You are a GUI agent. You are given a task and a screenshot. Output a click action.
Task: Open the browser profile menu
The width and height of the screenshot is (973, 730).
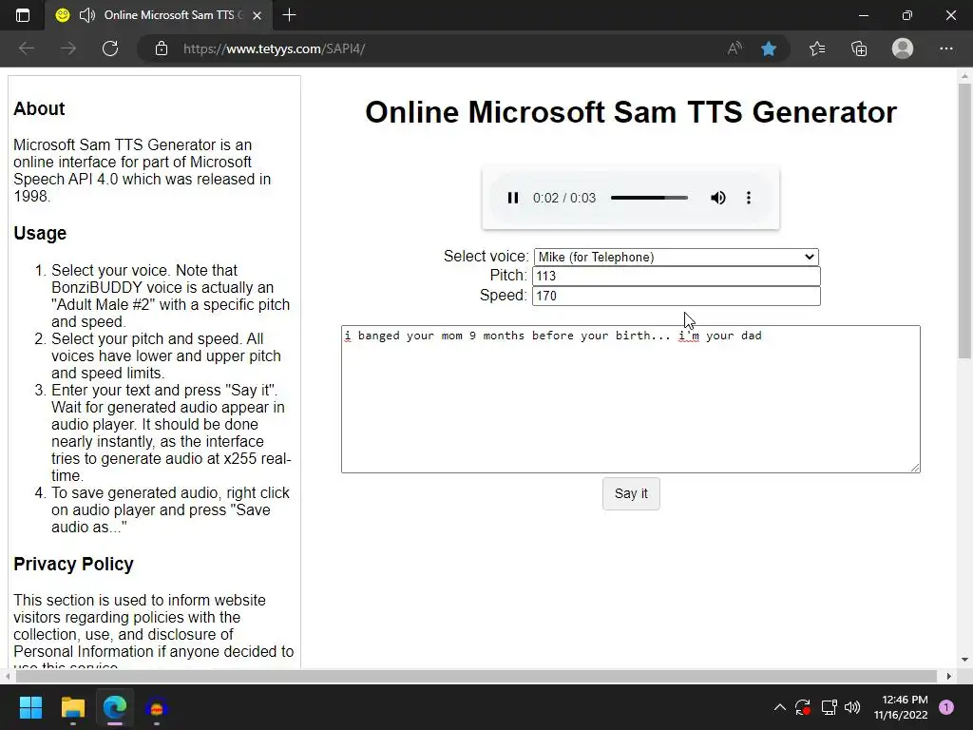(x=903, y=48)
